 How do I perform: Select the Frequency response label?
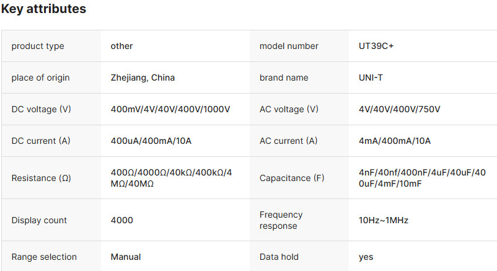tap(281, 220)
